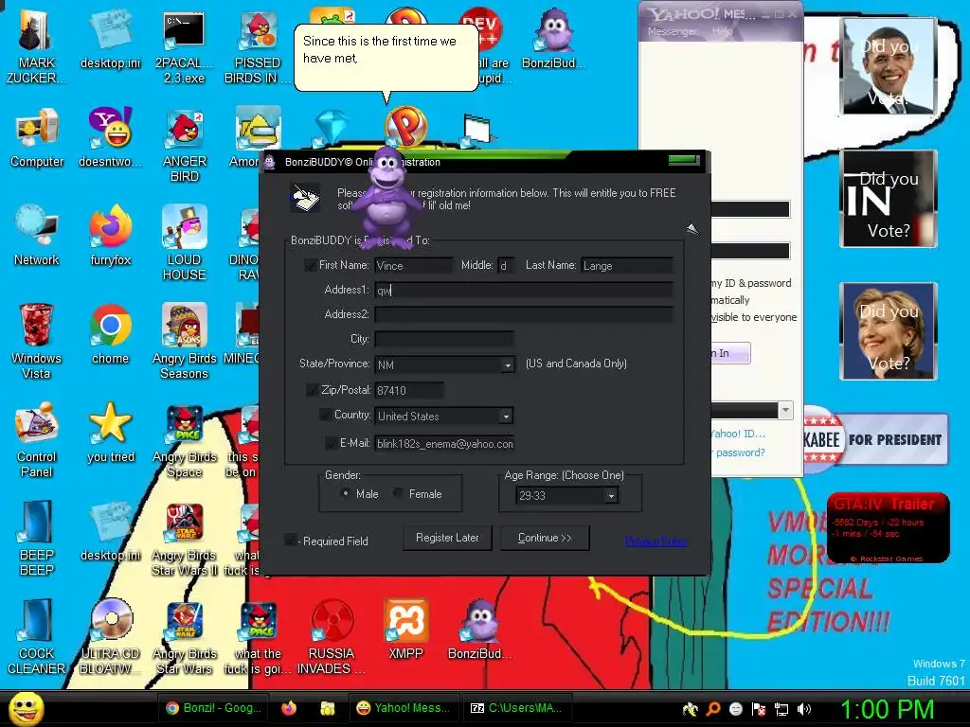Screen dimensions: 970x727
Task: Open the ULTRA CD BLOATW... disc icon
Action: tap(110, 637)
